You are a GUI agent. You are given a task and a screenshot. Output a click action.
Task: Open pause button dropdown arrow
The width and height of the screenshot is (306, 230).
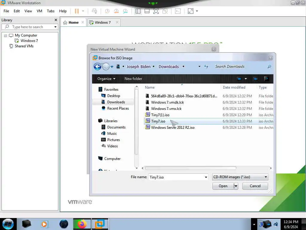pyautogui.click(x=83, y=11)
